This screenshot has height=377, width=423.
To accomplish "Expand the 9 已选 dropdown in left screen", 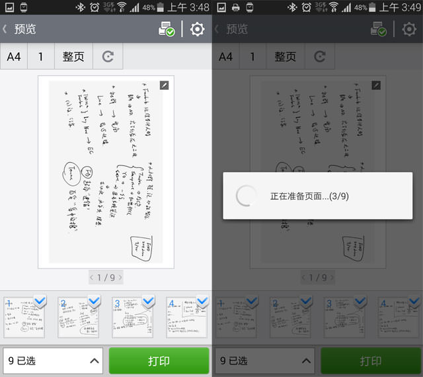I will (53, 361).
